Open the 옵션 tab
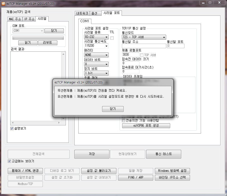The image size is (227, 196). 95,13
